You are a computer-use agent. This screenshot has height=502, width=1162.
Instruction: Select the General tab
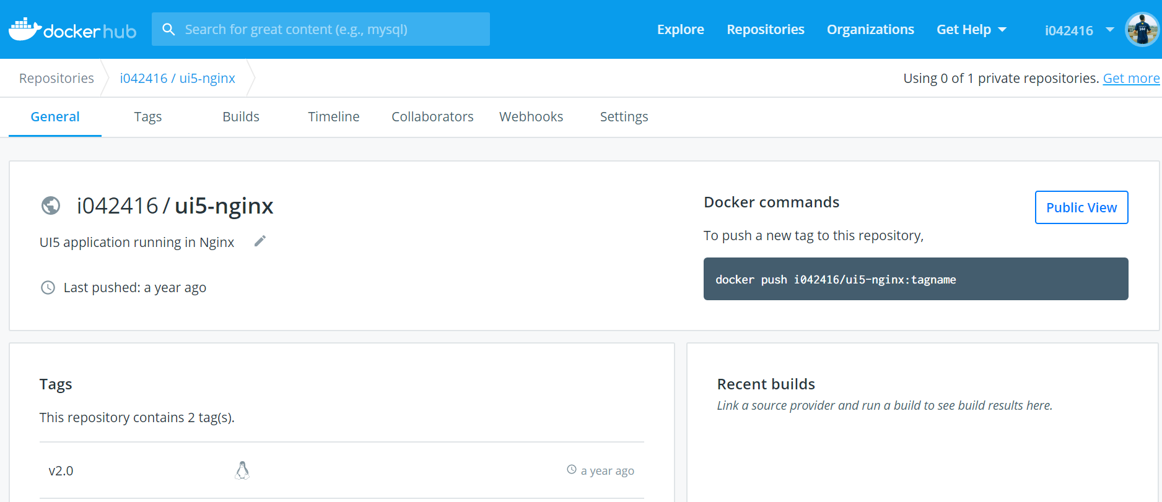55,117
